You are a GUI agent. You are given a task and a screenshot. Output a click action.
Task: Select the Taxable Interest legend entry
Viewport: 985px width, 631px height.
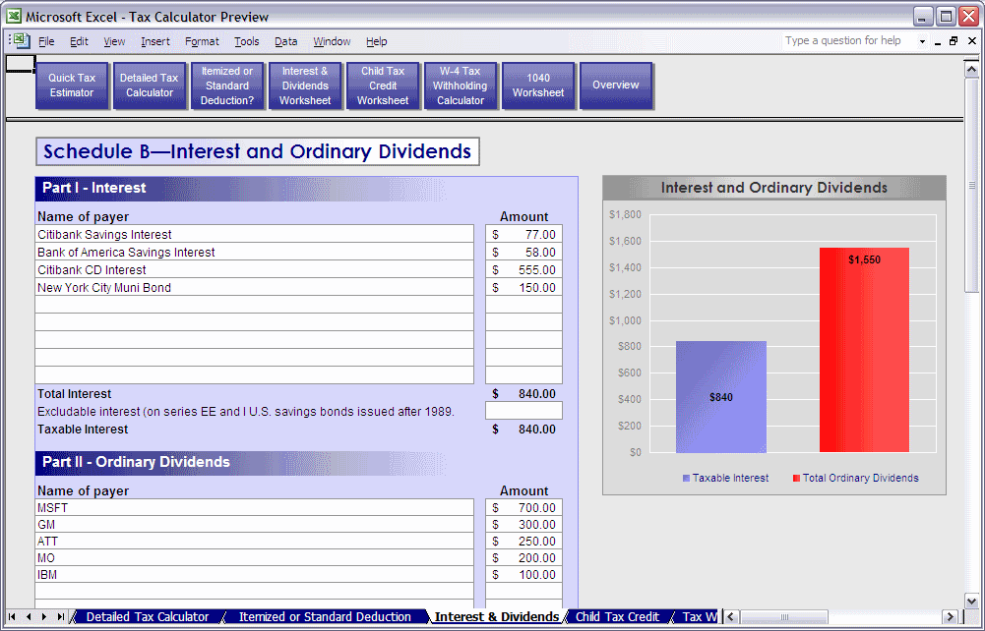click(x=725, y=478)
